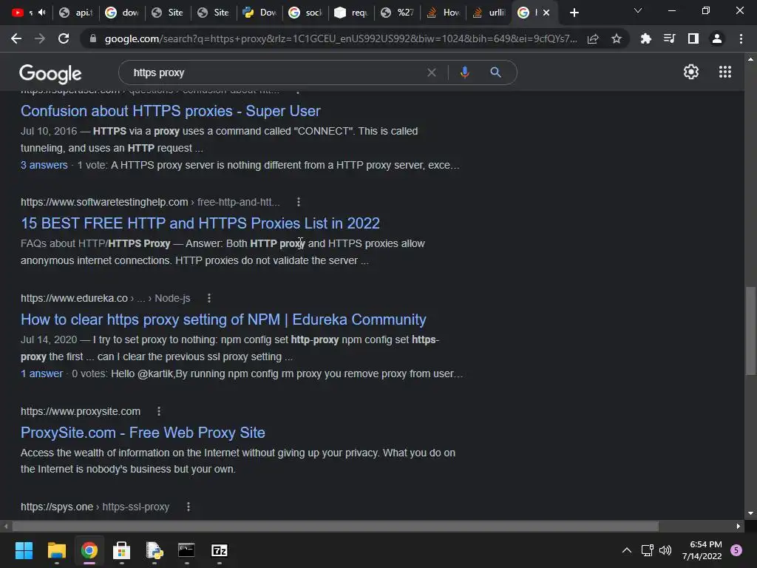The width and height of the screenshot is (757, 568).
Task: Open Windows Start menu
Action: coord(24,550)
